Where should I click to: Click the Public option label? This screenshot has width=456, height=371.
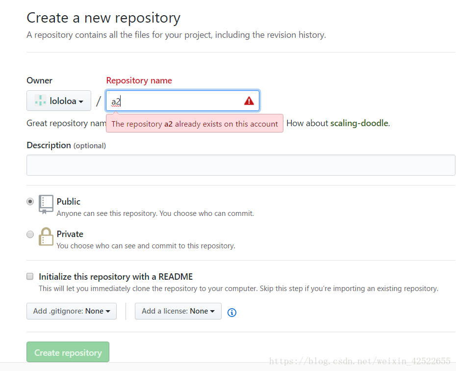tap(68, 201)
